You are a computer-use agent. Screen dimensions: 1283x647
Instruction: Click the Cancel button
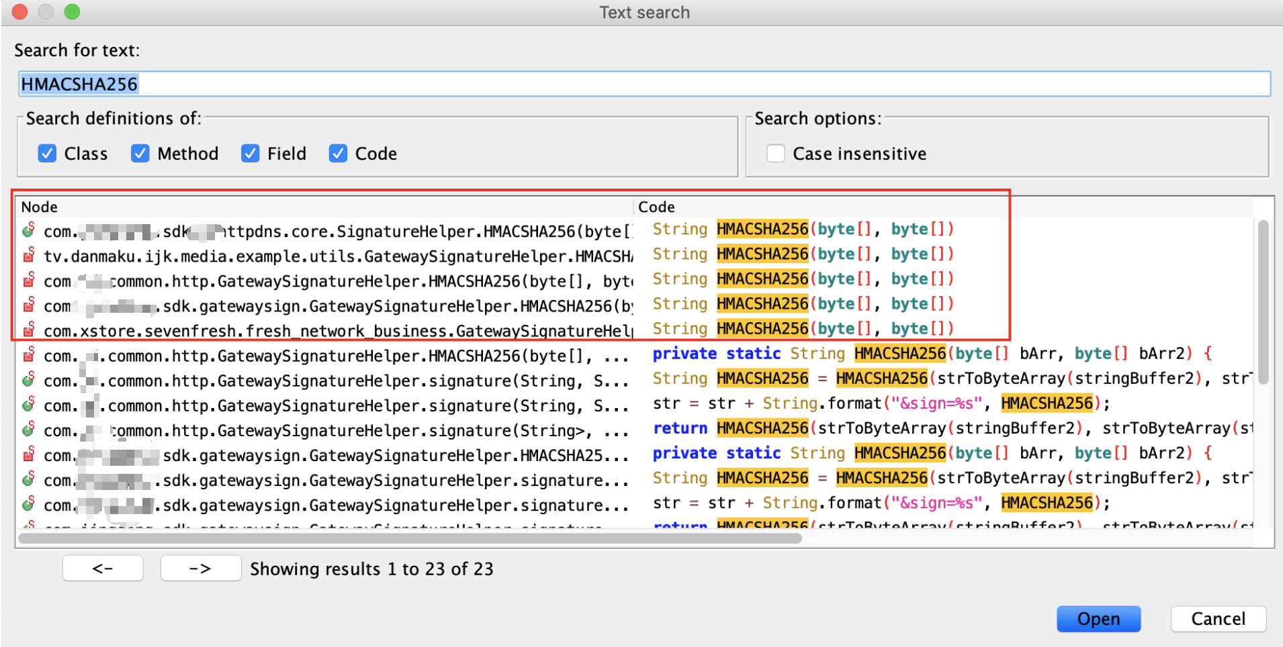1218,619
